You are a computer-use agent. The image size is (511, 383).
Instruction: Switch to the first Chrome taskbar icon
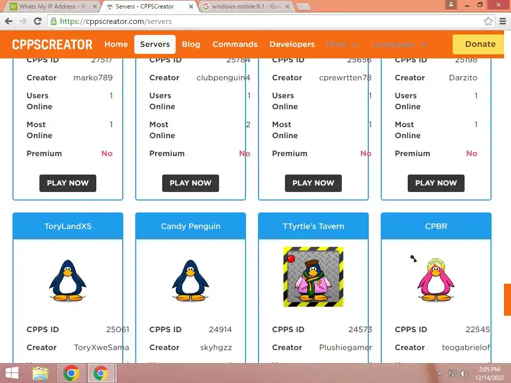click(x=71, y=373)
